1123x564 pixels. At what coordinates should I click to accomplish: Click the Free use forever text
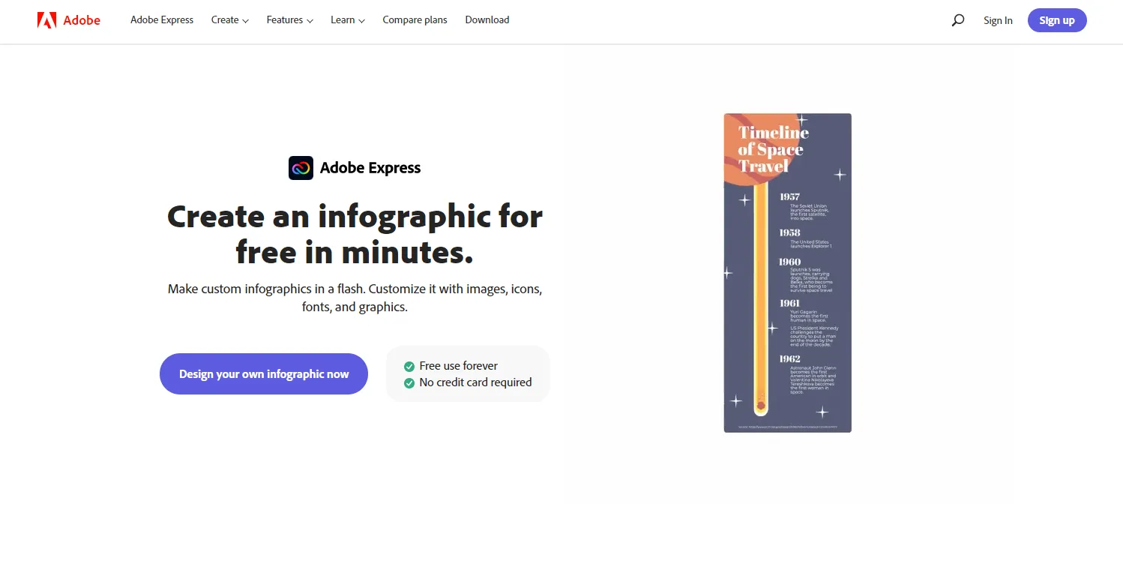459,366
